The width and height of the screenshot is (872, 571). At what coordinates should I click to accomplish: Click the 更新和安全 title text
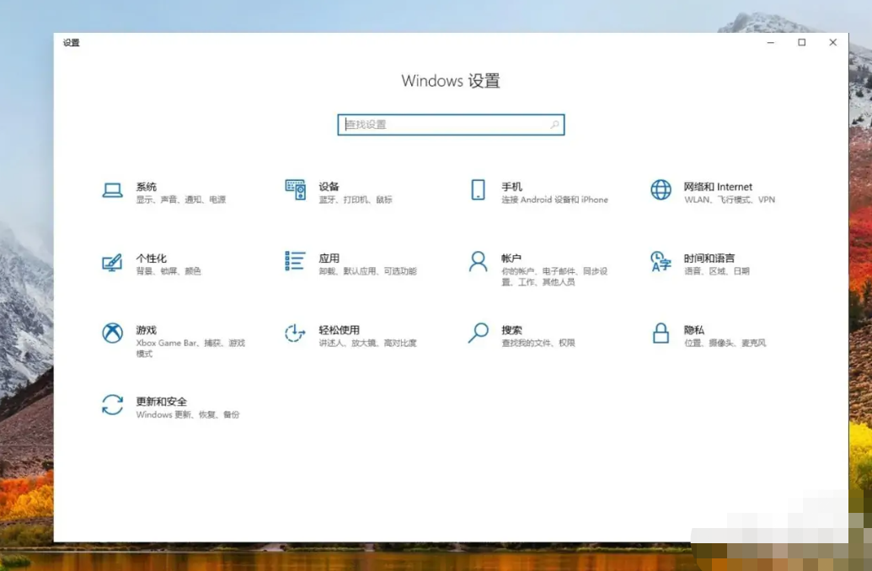tap(161, 402)
